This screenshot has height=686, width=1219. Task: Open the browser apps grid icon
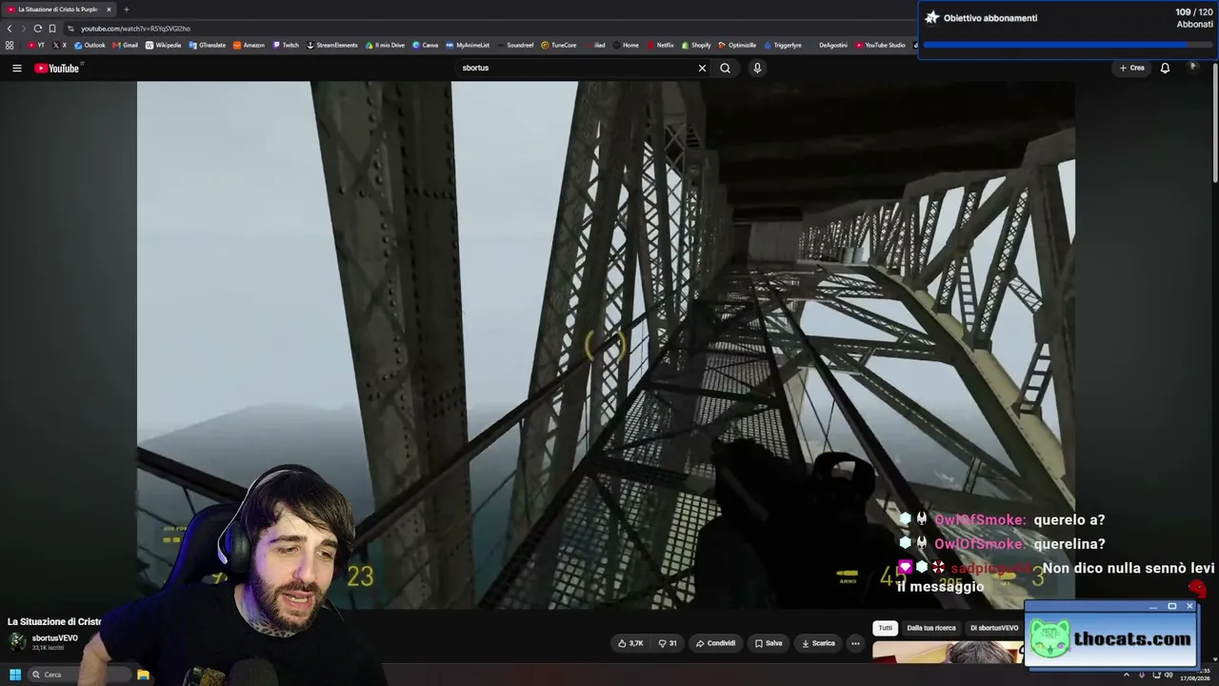click(10, 45)
